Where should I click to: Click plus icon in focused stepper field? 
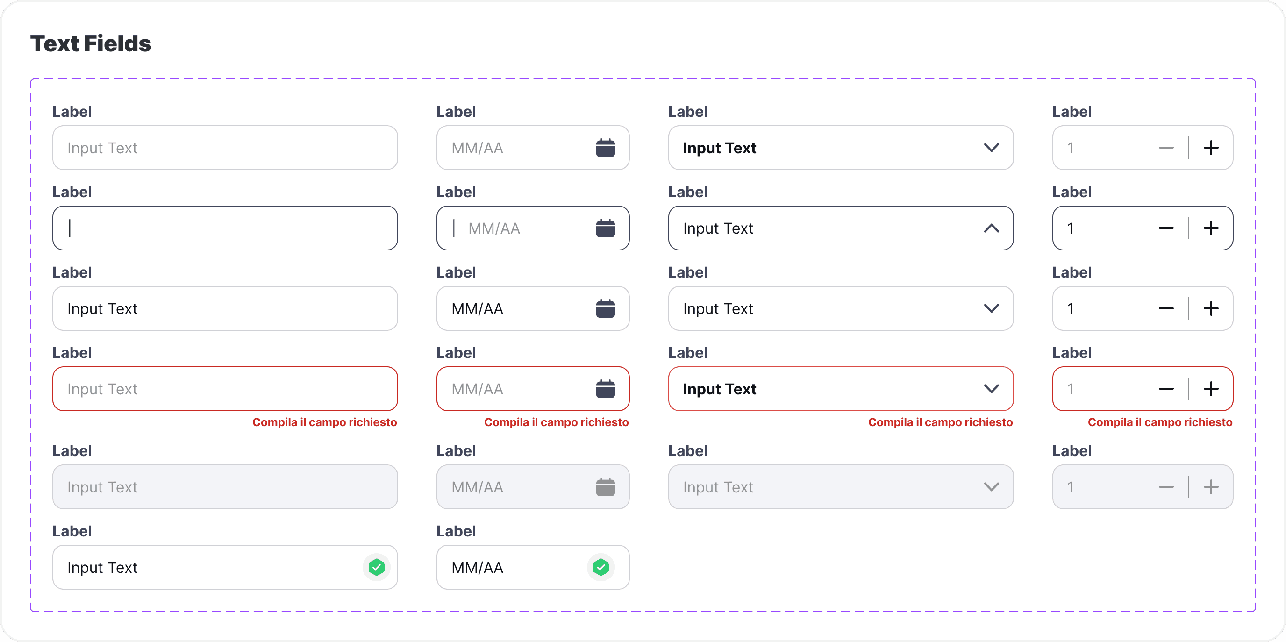[1211, 228]
